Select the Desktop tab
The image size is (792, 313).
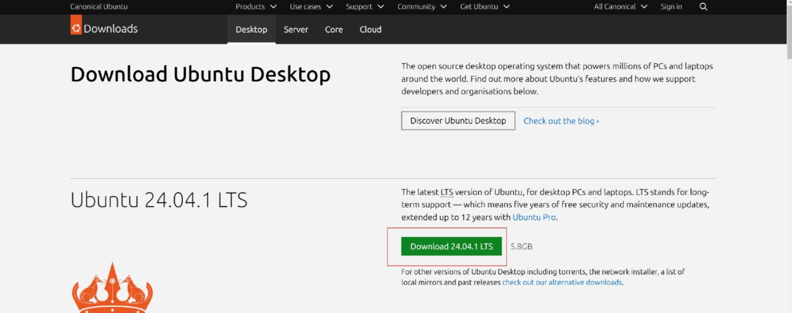(x=251, y=29)
